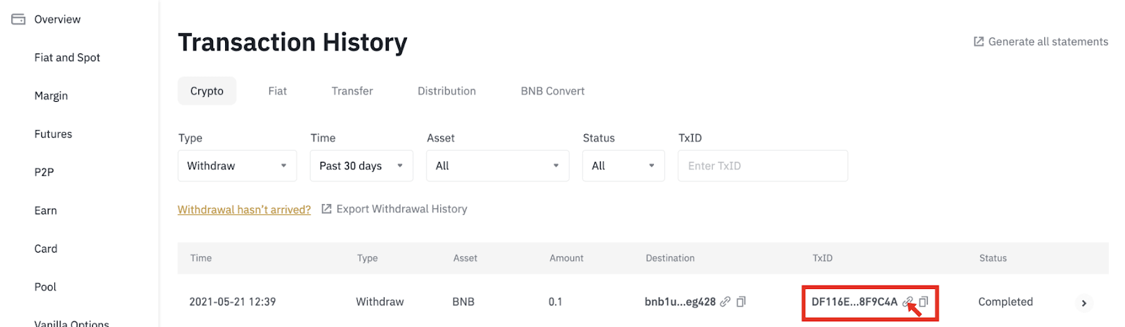Copy the destination address bnb1u...eg428
The width and height of the screenshot is (1125, 327).
[x=741, y=302]
